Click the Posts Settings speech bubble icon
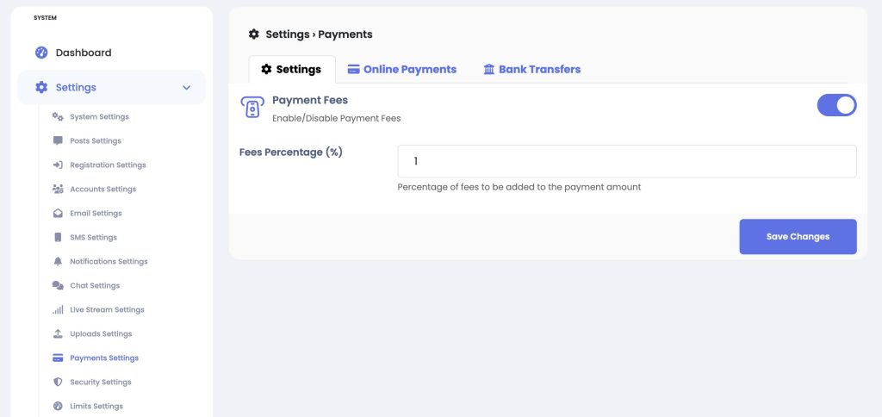882x417 pixels. pos(58,140)
